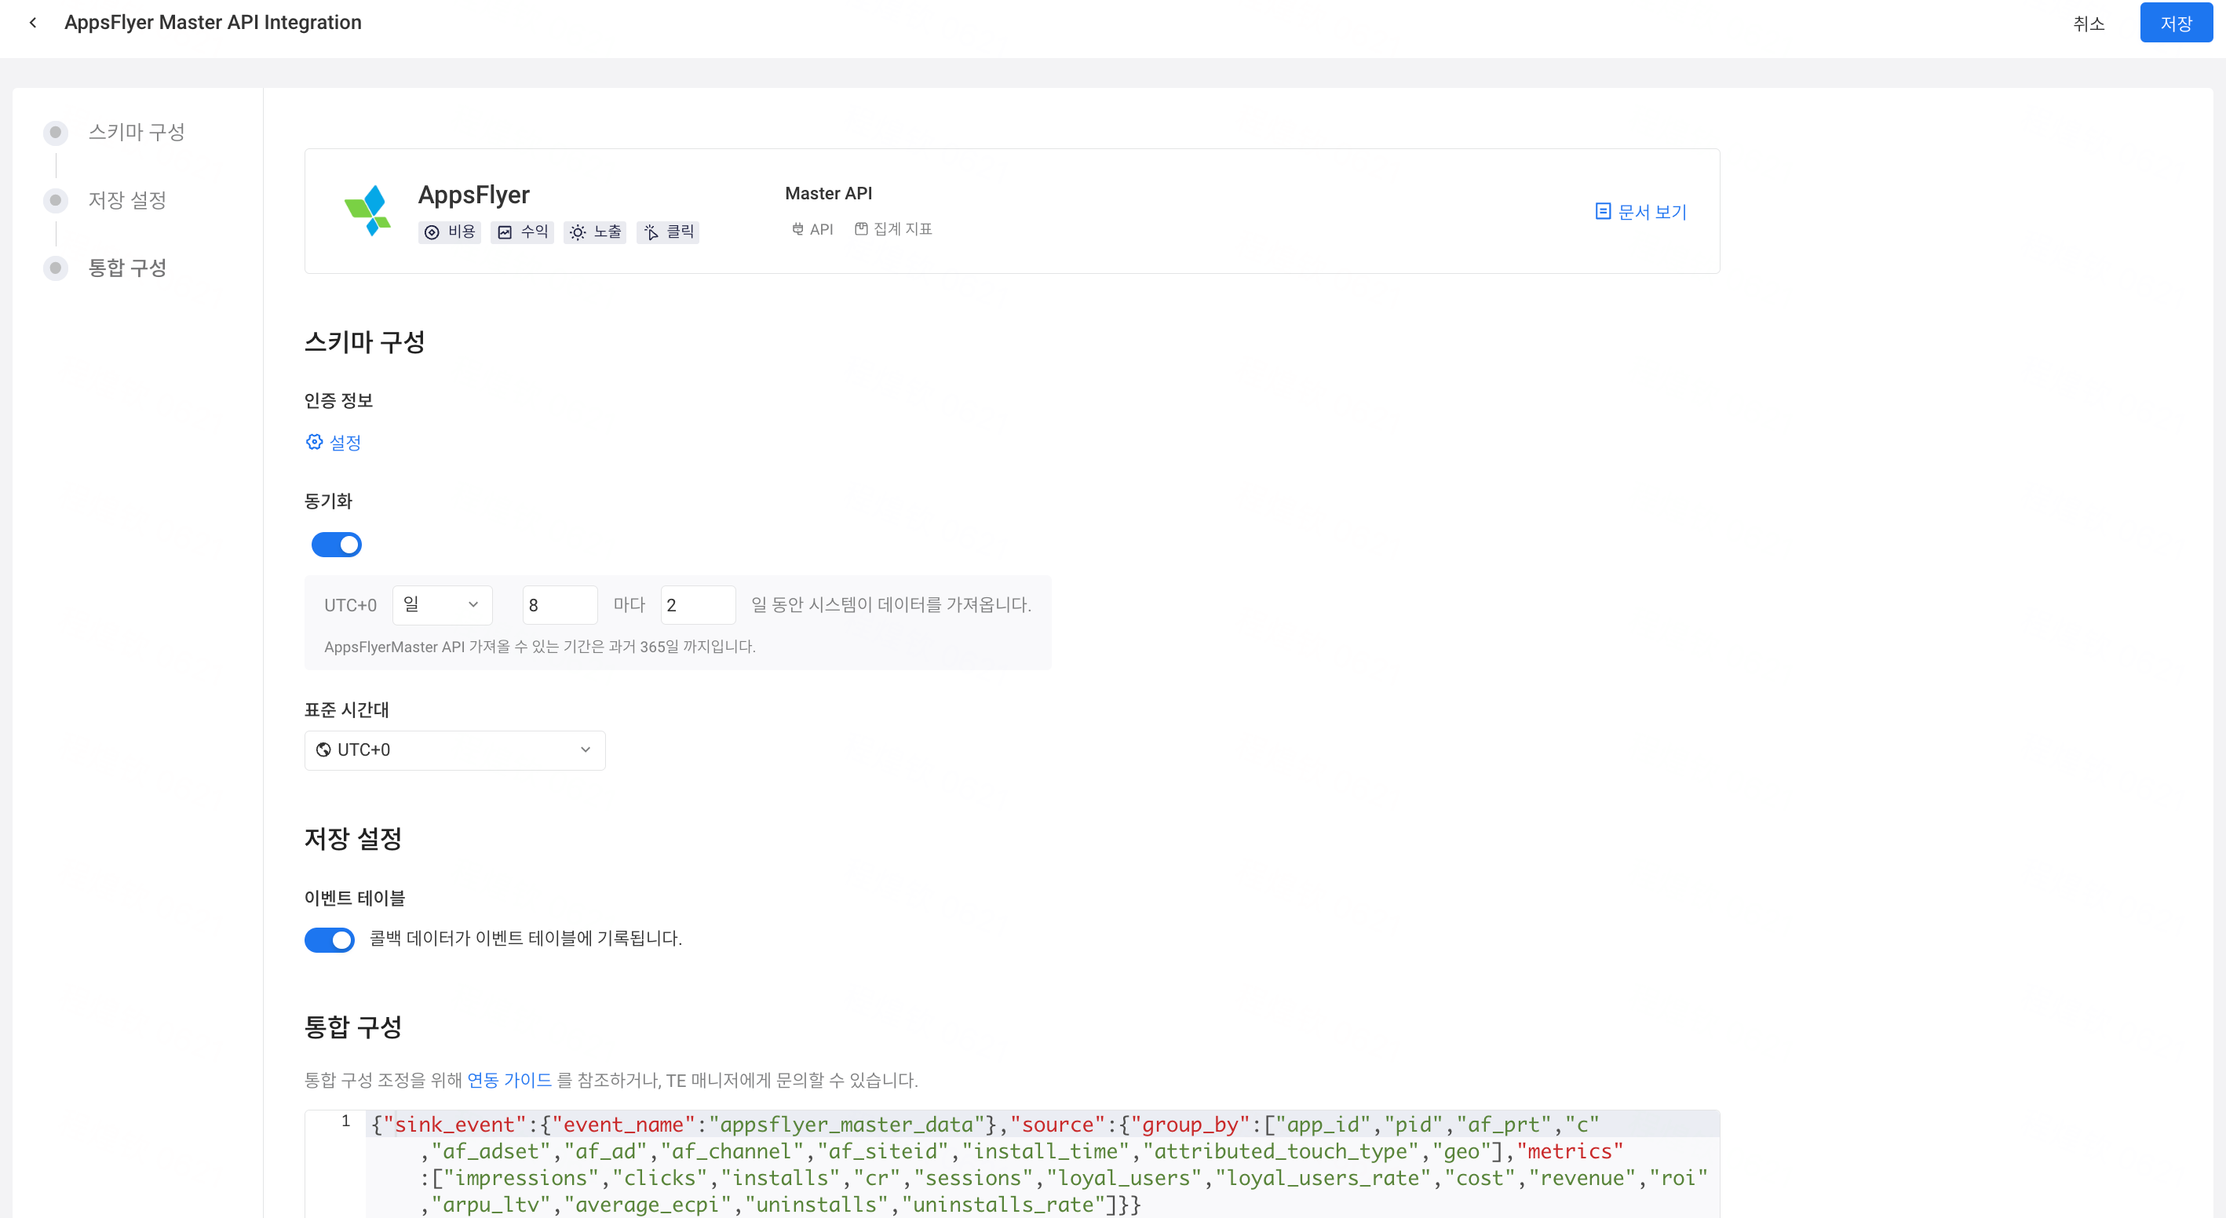Click the 저장 save button
The image size is (2226, 1218).
2176,24
